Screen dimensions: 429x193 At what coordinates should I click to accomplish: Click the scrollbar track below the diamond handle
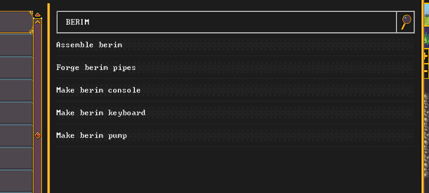click(x=38, y=165)
